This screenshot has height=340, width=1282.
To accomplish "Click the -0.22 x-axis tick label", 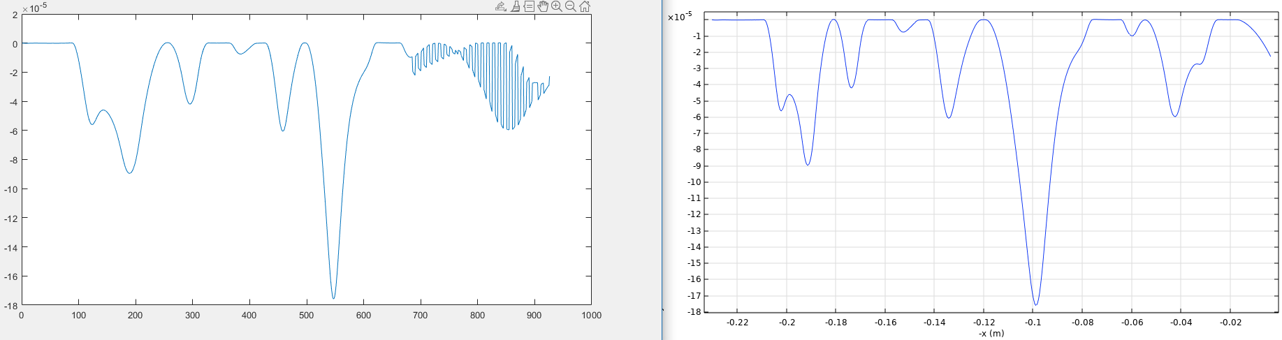I will pos(738,323).
